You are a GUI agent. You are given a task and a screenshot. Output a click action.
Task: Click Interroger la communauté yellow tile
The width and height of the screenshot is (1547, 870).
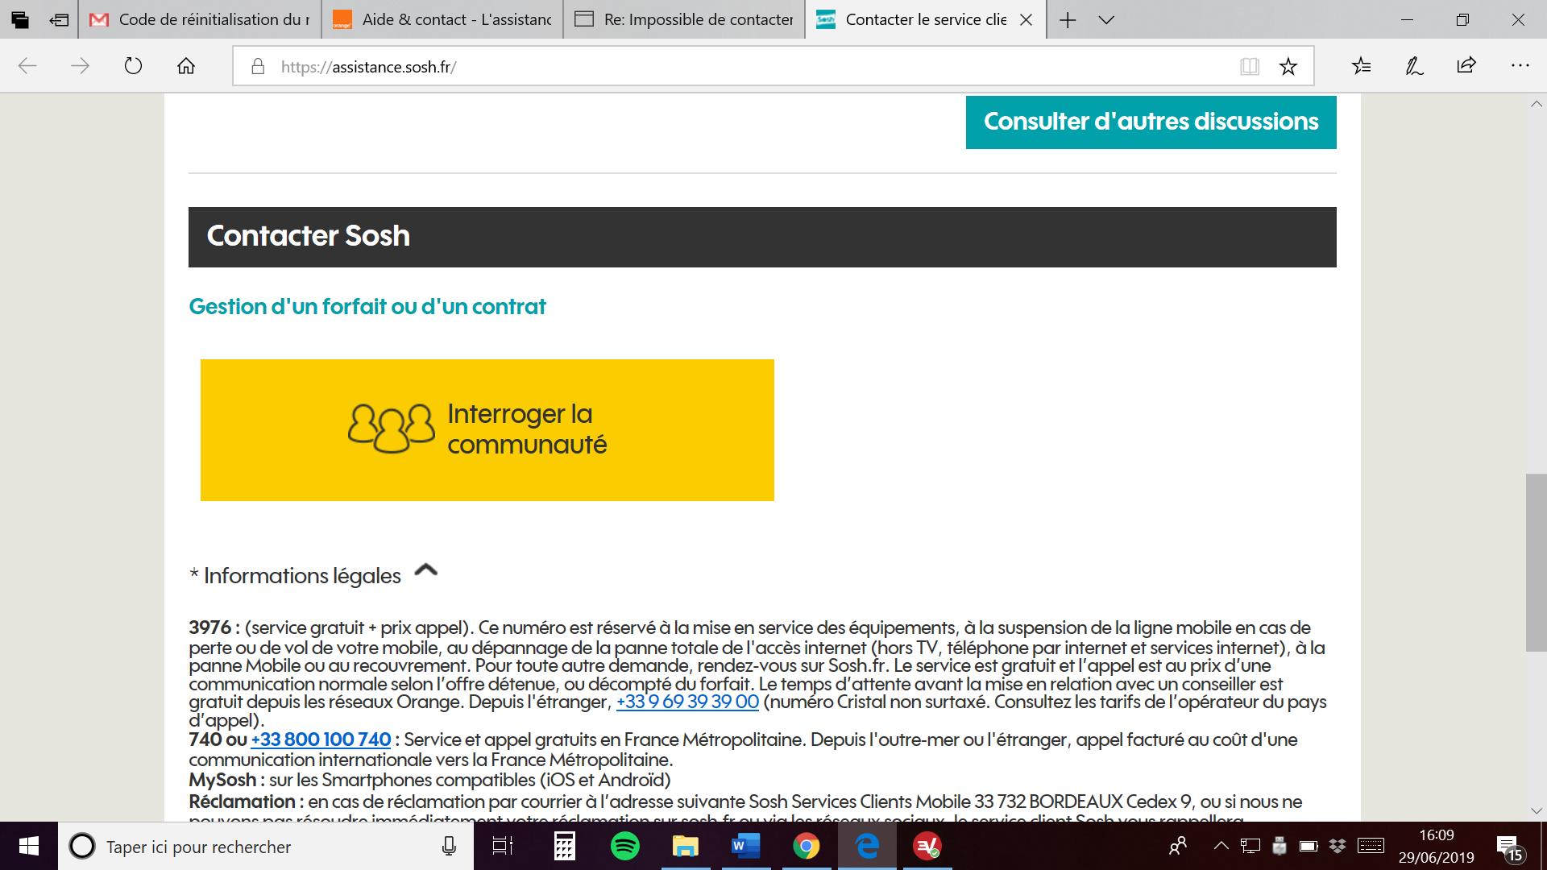[x=487, y=429]
